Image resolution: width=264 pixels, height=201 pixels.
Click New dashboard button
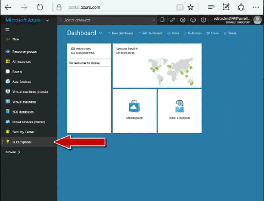120,33
